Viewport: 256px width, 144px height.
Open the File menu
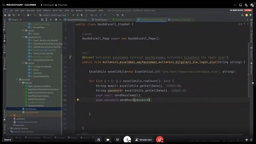coord(11,10)
